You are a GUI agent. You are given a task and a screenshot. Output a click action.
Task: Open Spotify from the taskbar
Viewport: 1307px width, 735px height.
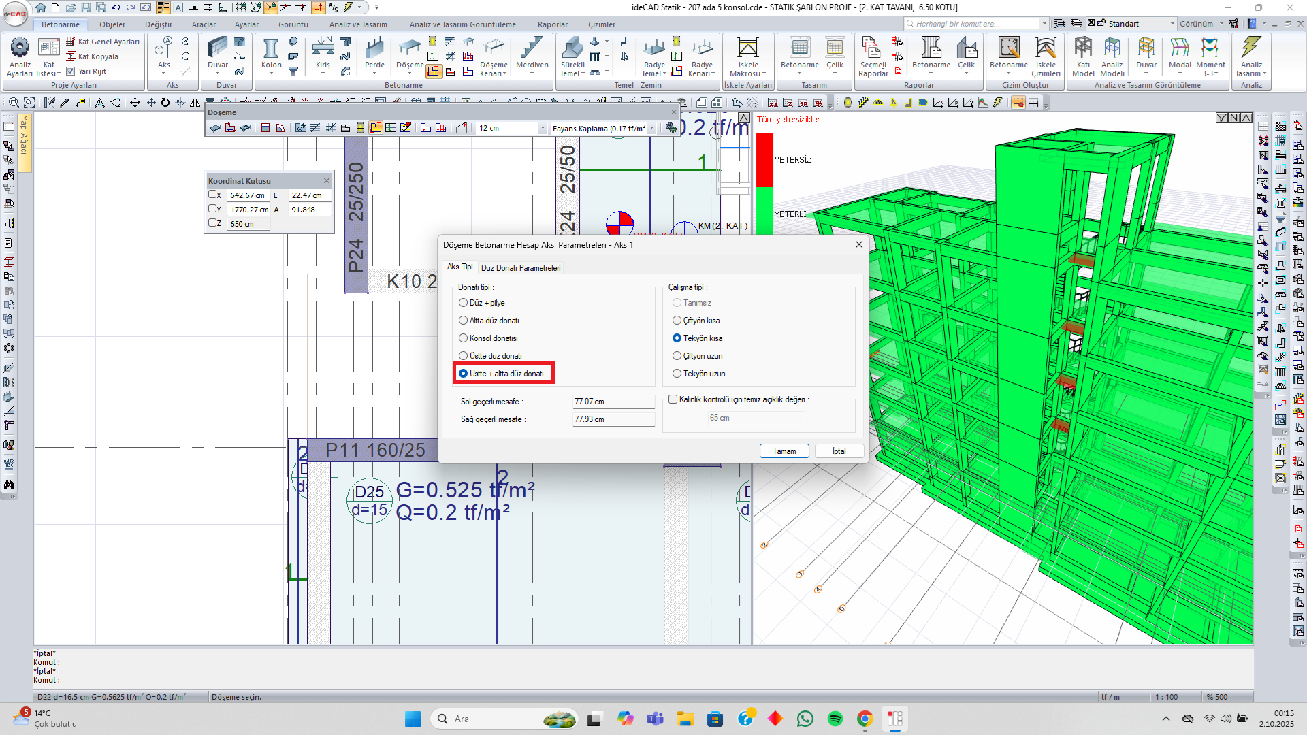click(x=835, y=719)
